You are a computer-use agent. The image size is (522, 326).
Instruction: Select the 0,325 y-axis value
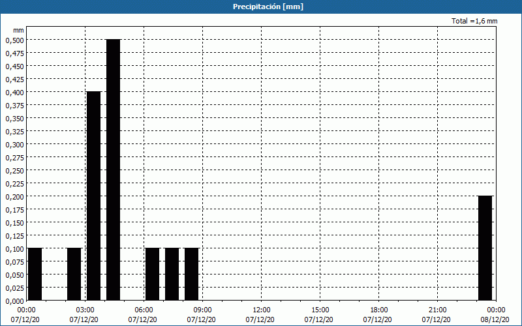14,132
